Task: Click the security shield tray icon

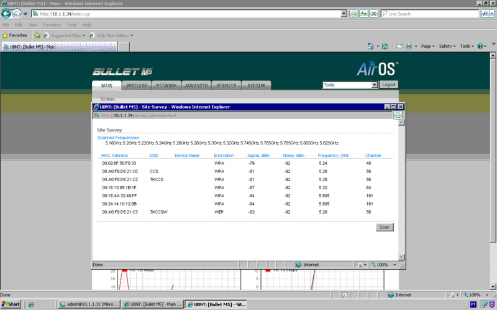Action: 491,304
